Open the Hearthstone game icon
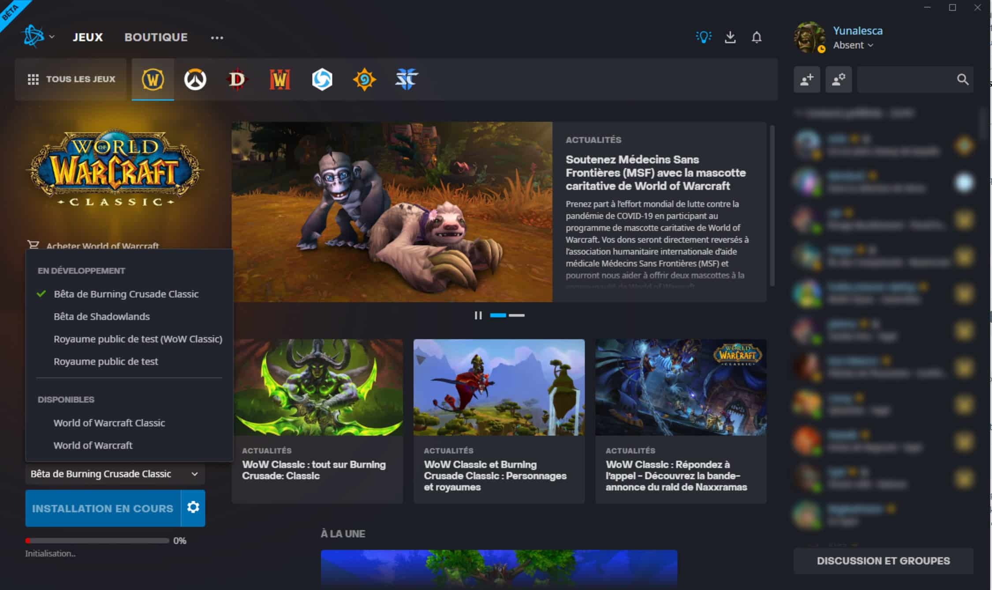 click(364, 80)
